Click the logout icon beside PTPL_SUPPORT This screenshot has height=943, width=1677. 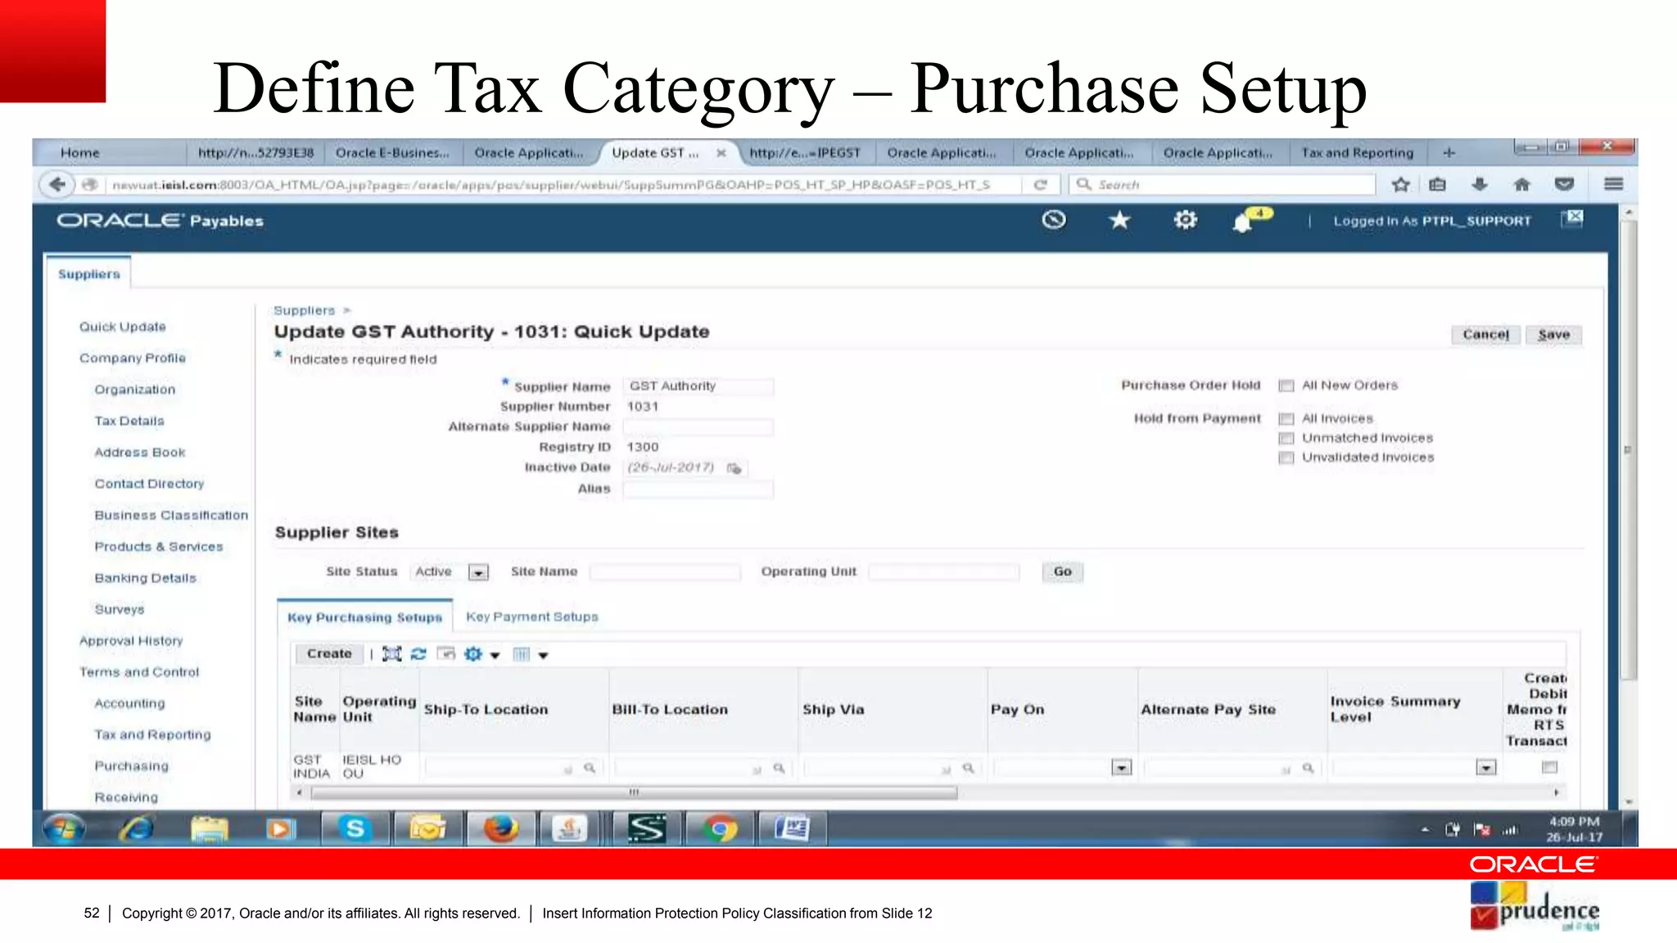(x=1572, y=219)
